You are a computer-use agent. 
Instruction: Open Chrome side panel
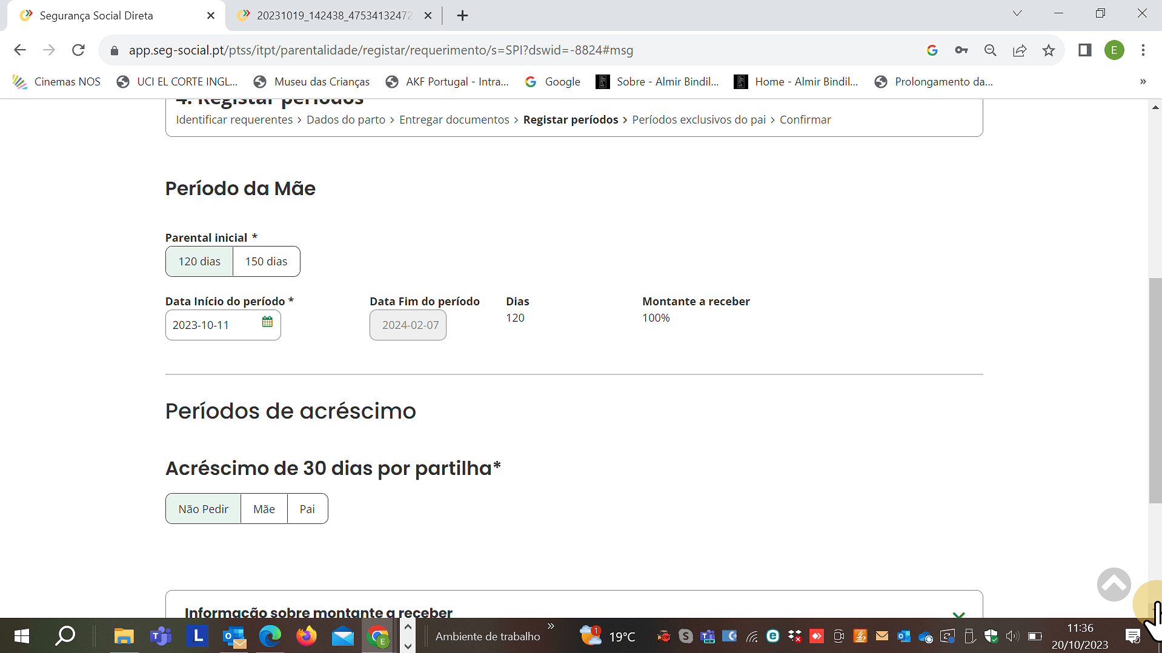[1084, 50]
